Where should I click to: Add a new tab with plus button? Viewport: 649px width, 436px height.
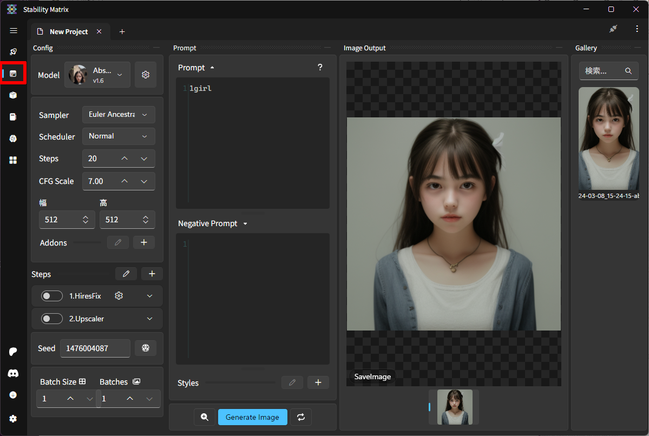tap(122, 32)
